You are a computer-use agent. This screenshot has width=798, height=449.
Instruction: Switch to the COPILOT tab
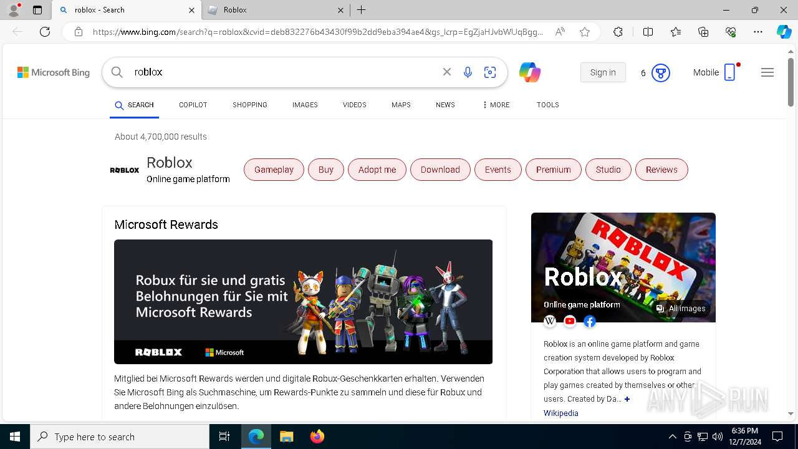[x=193, y=105]
